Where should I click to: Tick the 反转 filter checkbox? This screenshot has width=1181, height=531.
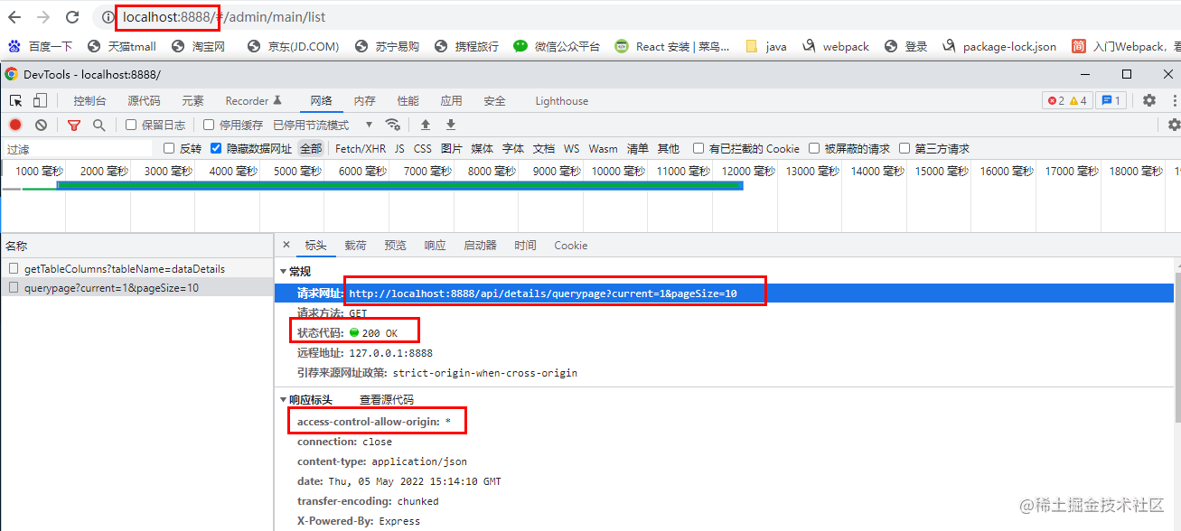click(169, 148)
